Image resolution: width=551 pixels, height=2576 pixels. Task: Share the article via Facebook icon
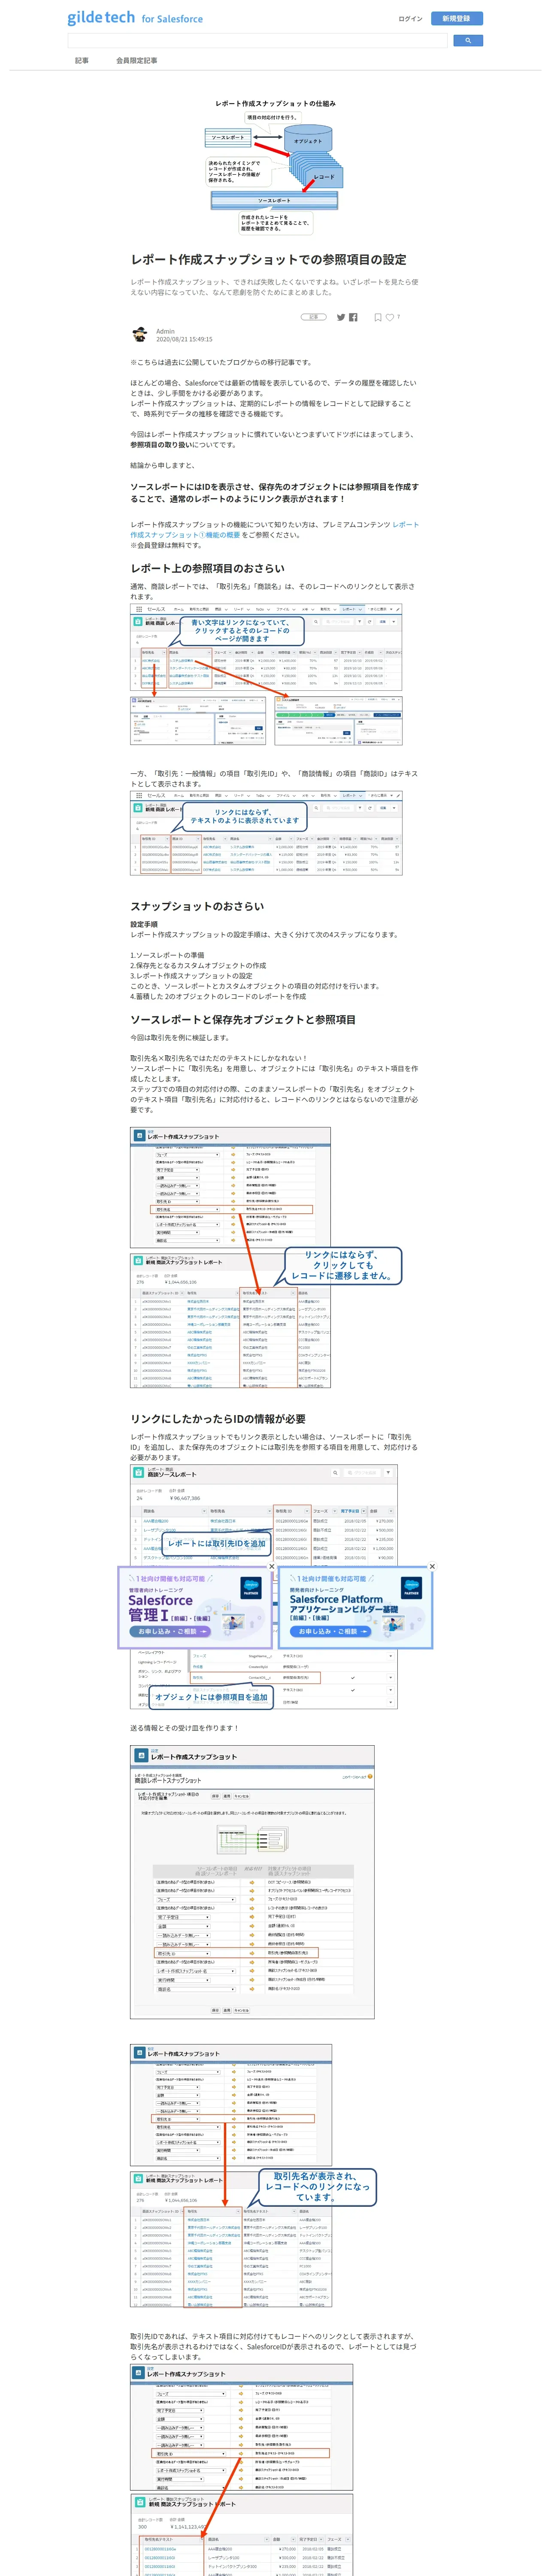coord(353,317)
